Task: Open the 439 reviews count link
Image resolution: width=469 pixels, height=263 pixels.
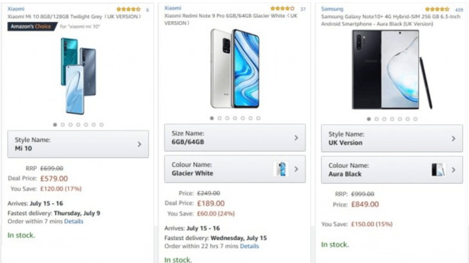Action: tap(459, 10)
